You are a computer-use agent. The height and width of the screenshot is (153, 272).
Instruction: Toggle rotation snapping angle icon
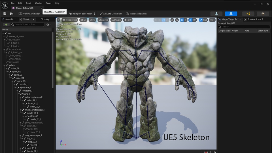(190, 20)
